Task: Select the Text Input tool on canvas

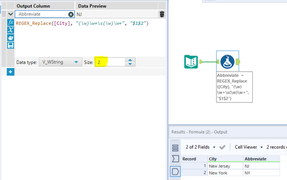Action: pos(191,62)
